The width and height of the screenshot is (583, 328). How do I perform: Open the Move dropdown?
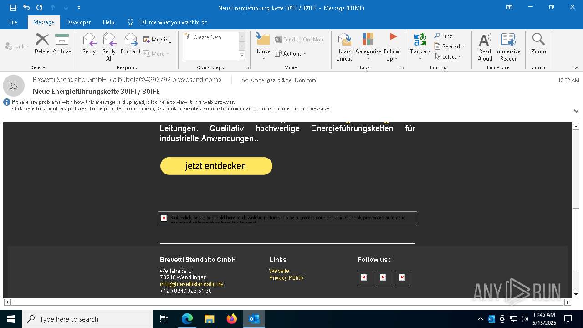tap(264, 46)
